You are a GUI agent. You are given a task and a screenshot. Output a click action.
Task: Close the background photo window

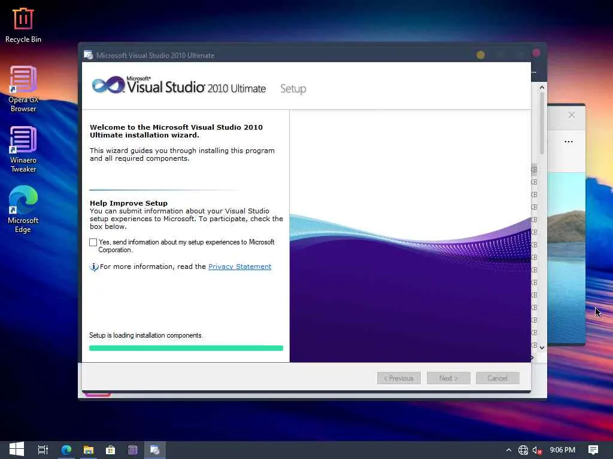(x=572, y=115)
